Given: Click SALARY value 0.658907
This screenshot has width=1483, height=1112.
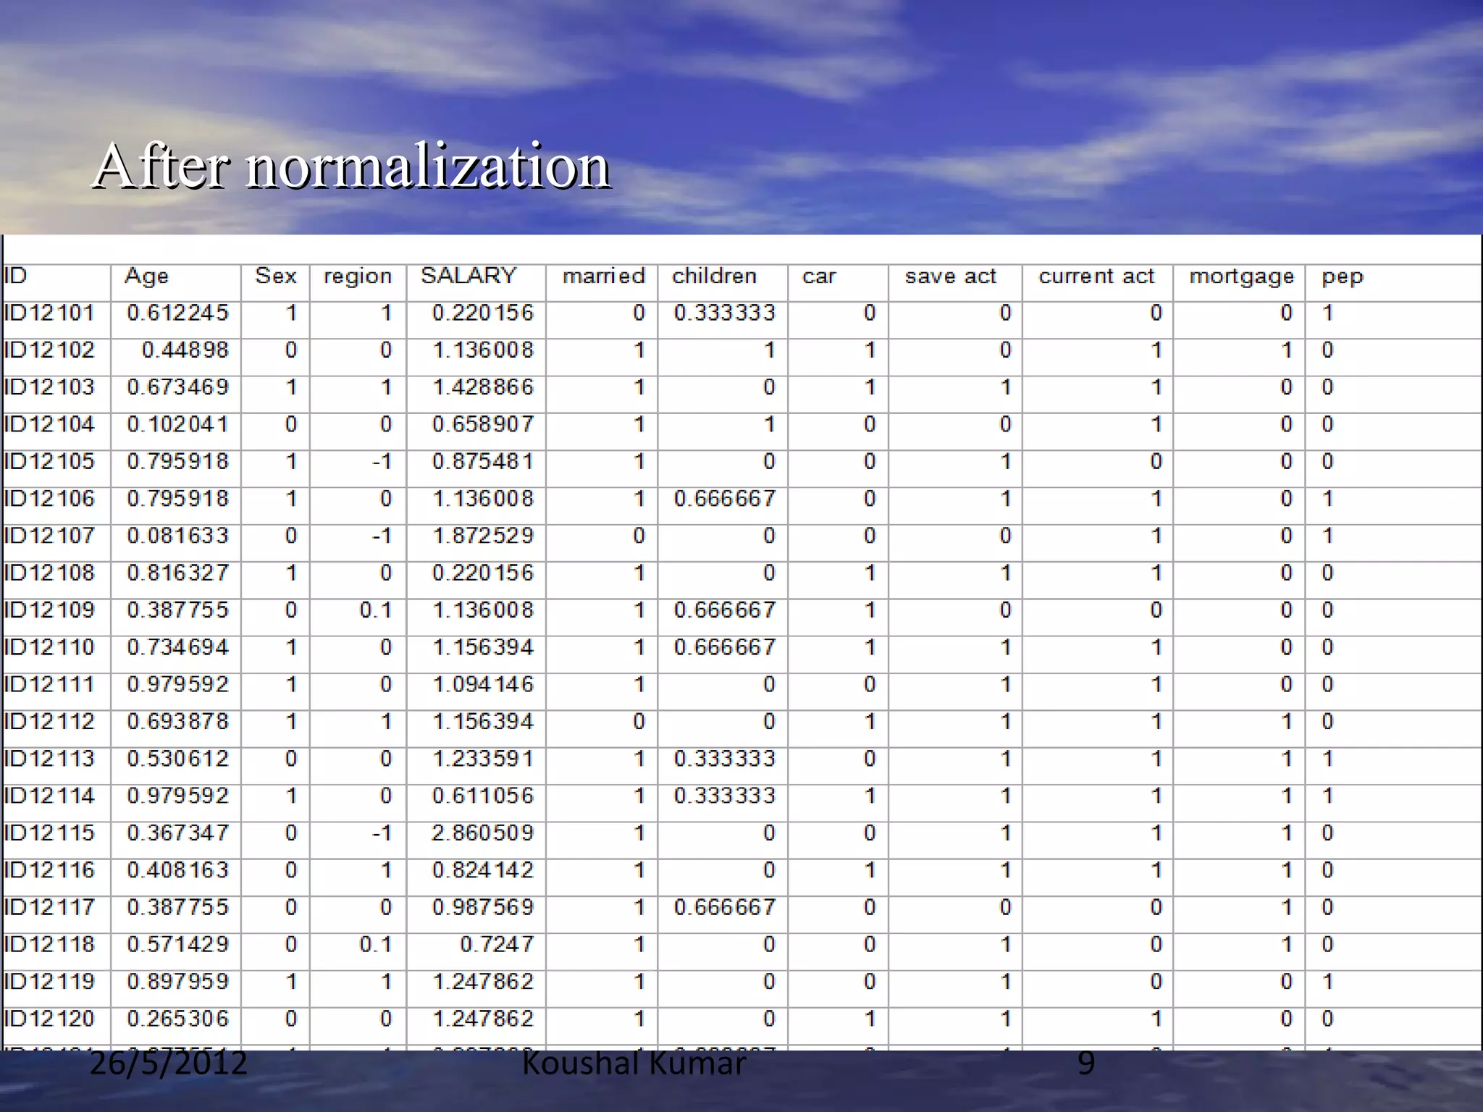Looking at the screenshot, I should (x=483, y=424).
